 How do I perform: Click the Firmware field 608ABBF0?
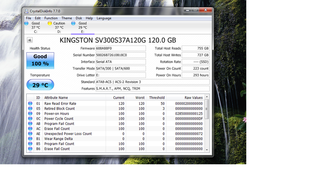[x=121, y=48]
